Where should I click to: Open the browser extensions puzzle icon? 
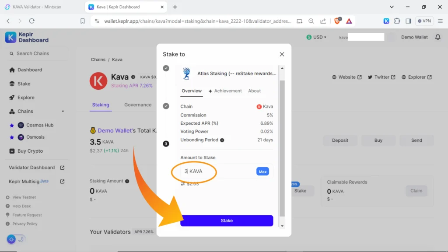[x=397, y=21]
